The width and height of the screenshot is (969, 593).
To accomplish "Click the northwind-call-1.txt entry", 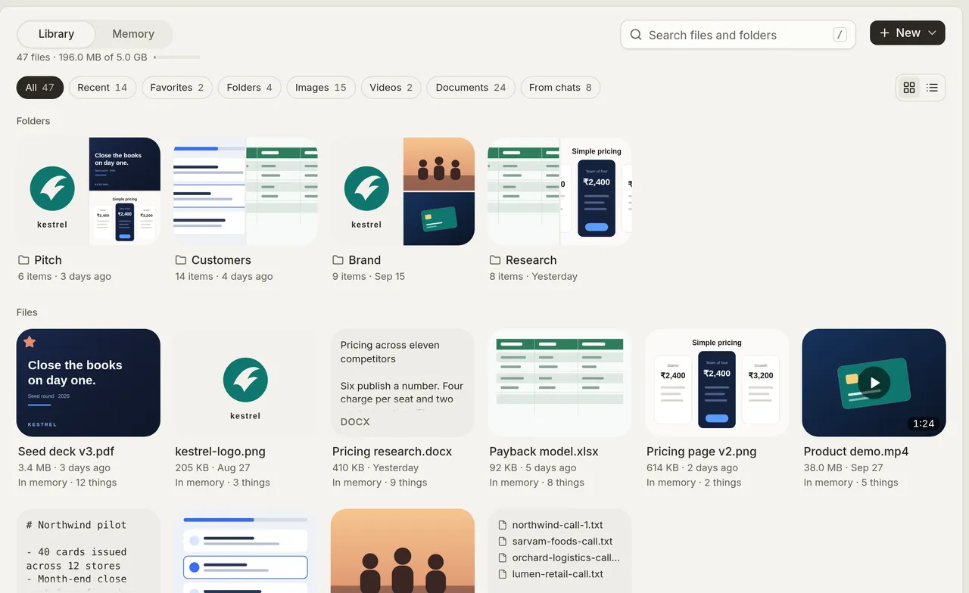I will pos(559,525).
